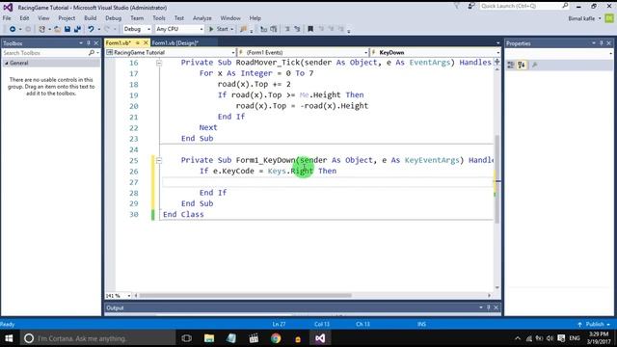Open the Project menu
Image resolution: width=617 pixels, height=347 pixels.
(67, 18)
